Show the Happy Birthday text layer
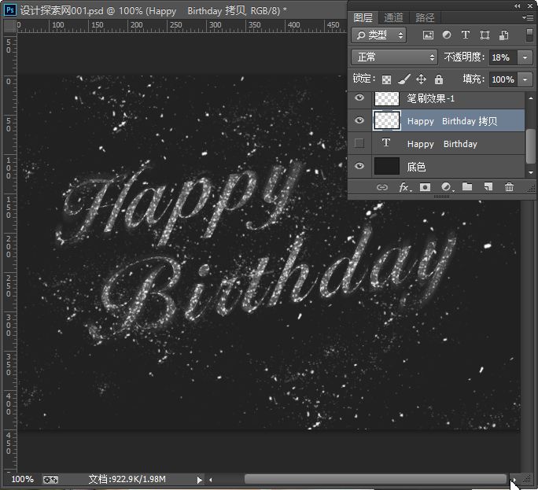 359,143
